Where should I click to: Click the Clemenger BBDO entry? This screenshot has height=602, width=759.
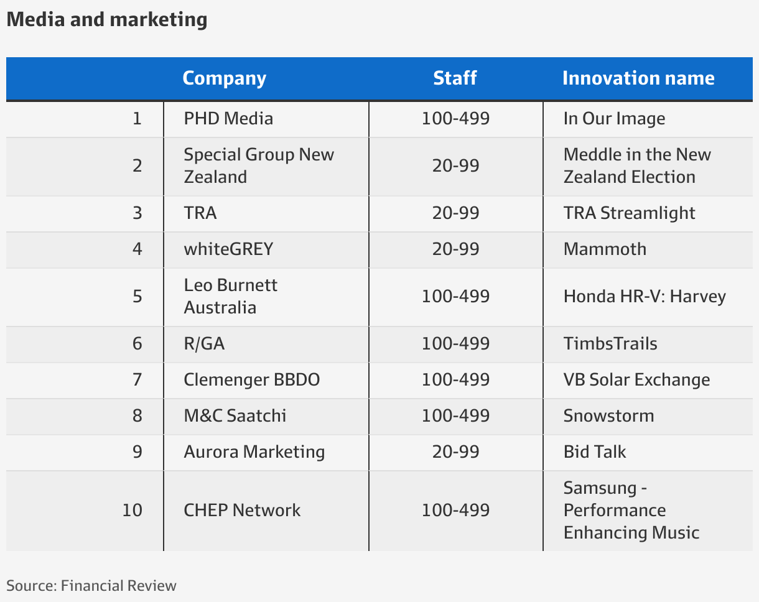(x=252, y=380)
